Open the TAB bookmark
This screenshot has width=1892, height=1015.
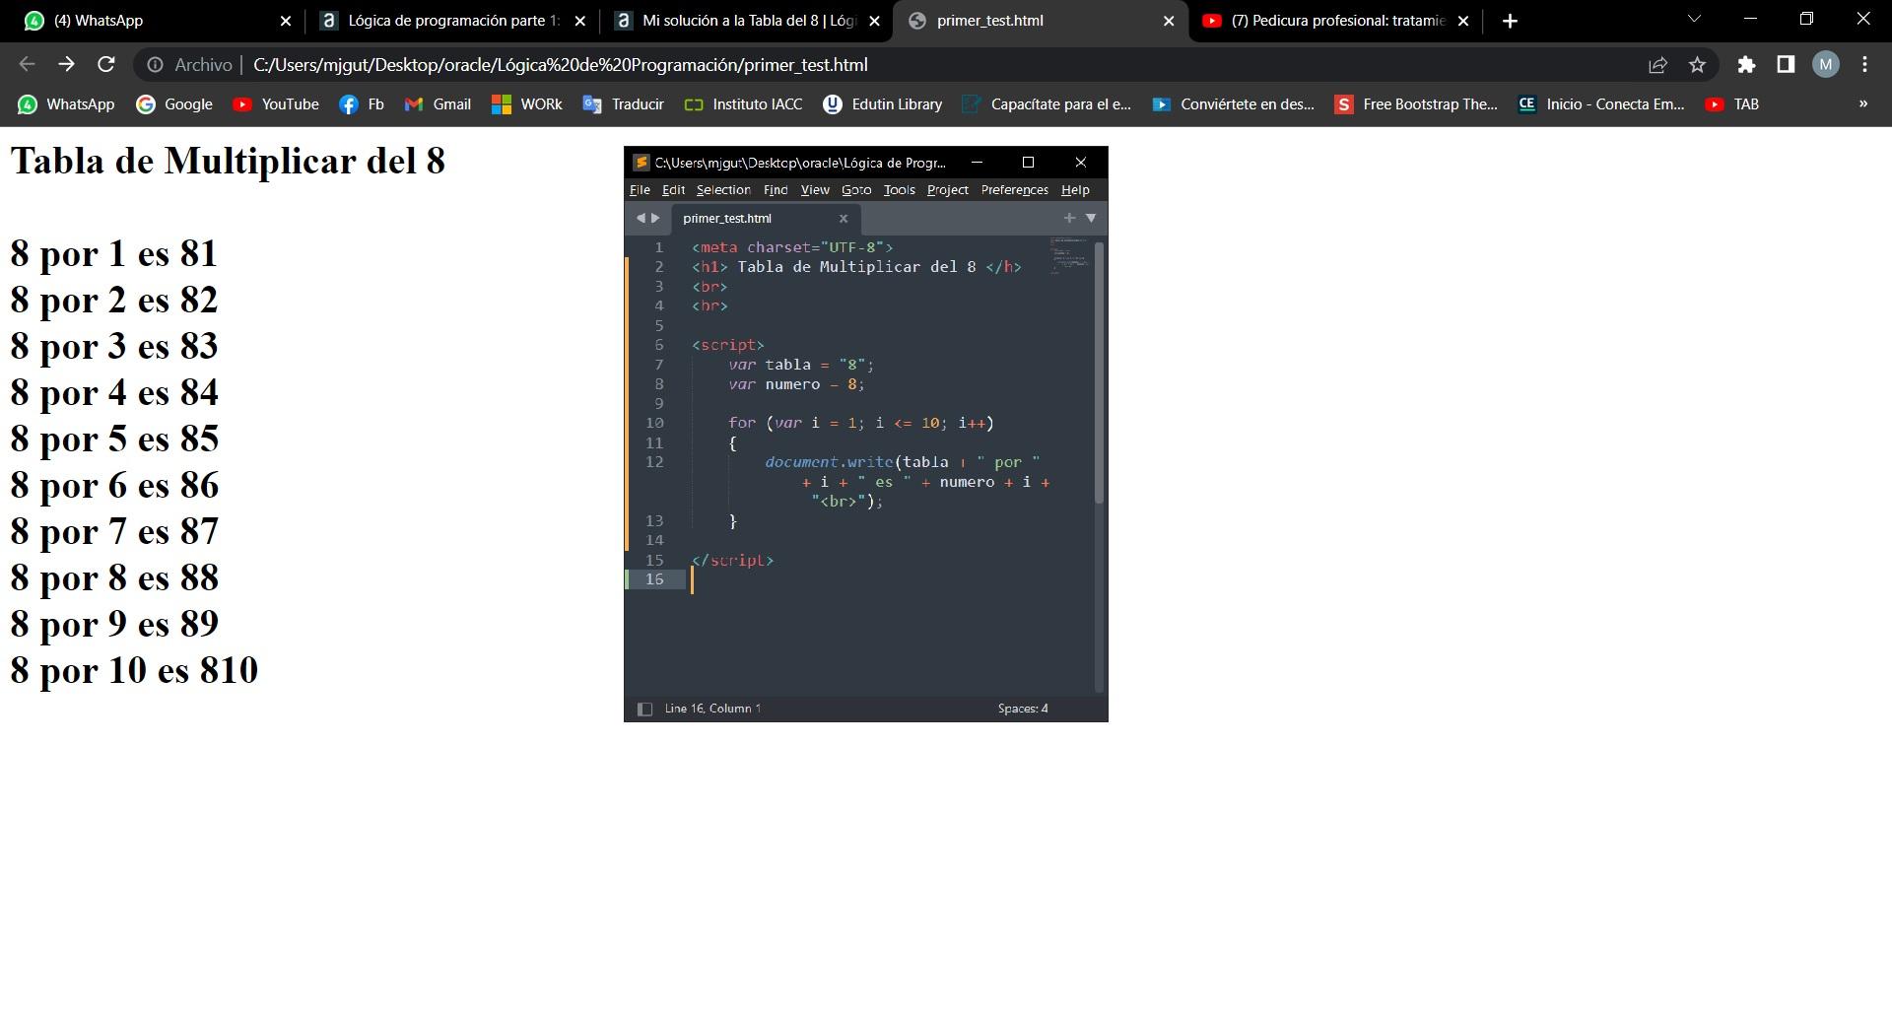pos(1731,104)
